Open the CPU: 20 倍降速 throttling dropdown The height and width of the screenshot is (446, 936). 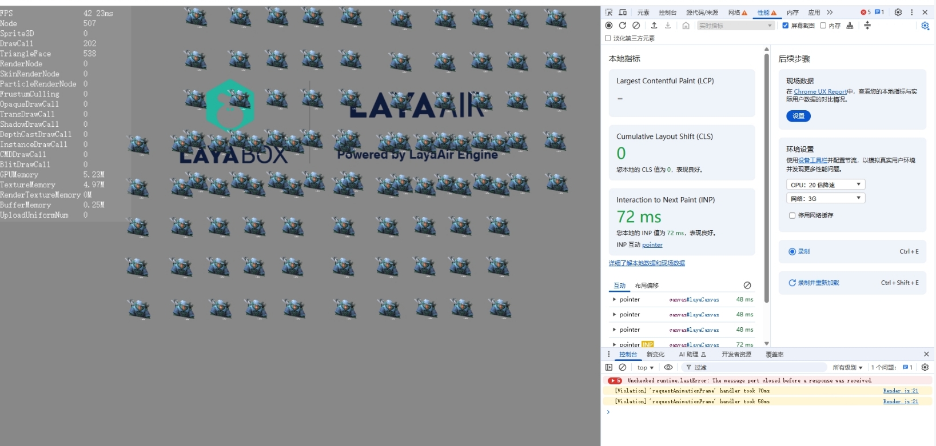tap(826, 184)
